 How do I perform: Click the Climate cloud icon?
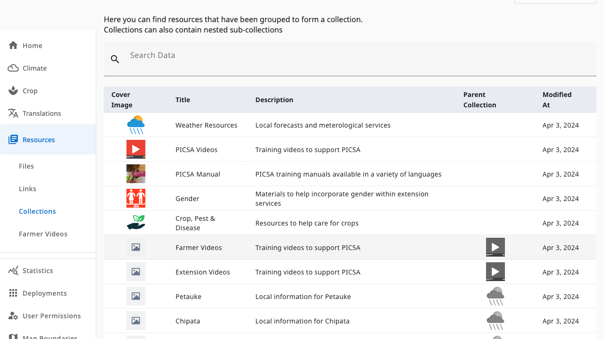pos(13,68)
